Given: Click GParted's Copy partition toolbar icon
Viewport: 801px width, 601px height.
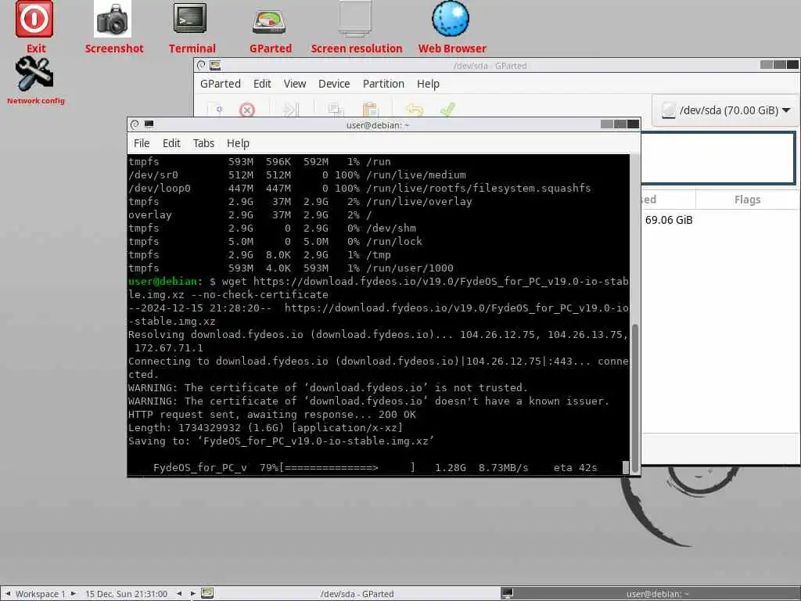Looking at the screenshot, I should point(335,110).
